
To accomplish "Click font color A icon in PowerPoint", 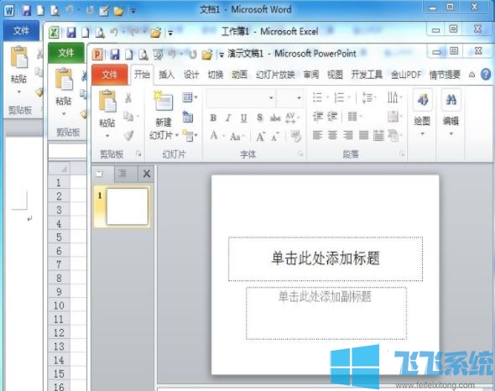I will click(214, 136).
